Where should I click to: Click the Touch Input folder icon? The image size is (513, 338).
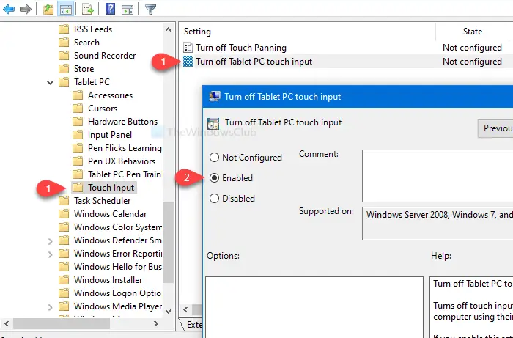(78, 188)
